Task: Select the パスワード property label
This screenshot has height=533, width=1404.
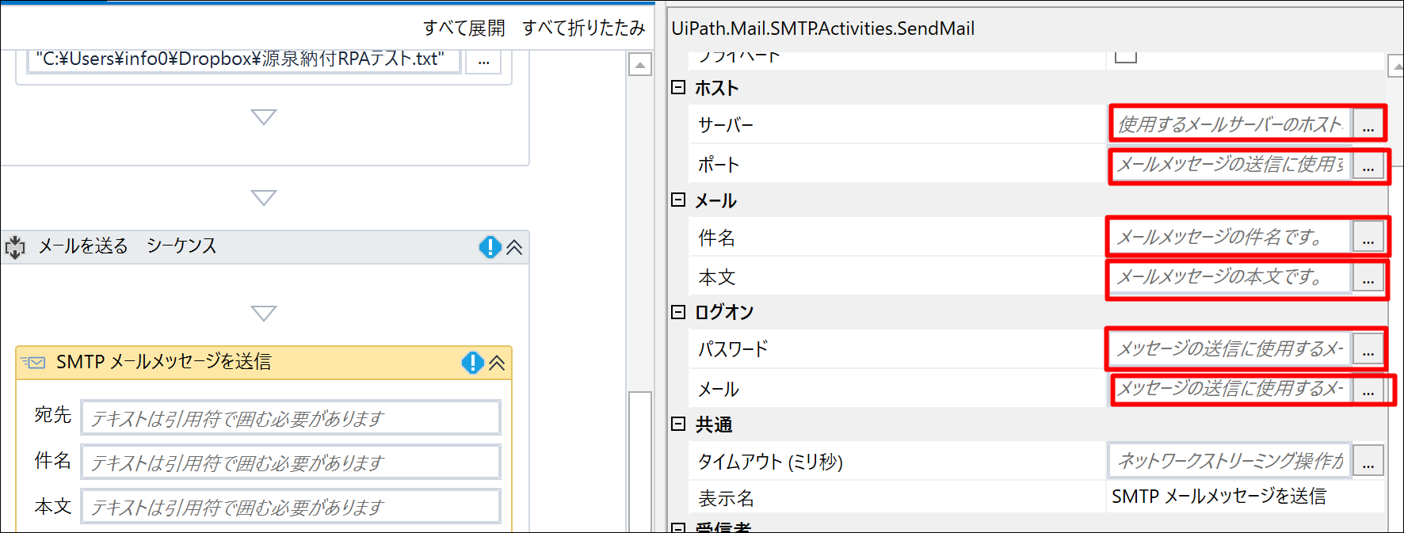Action: [x=733, y=349]
